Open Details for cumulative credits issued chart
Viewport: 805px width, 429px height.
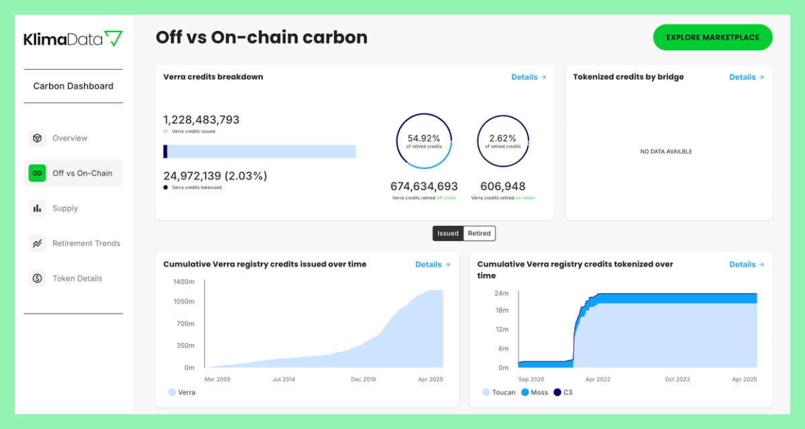click(433, 264)
